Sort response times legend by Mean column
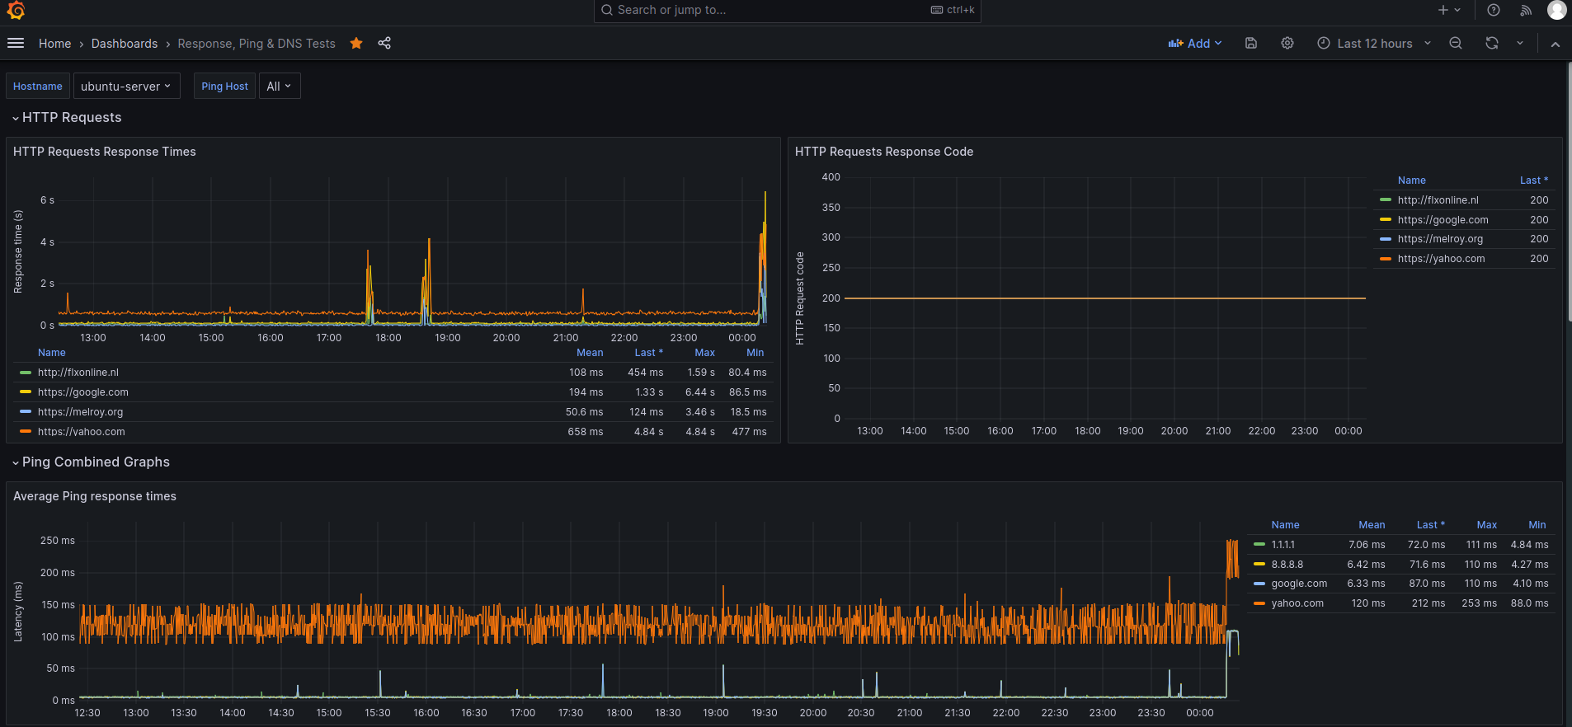 [x=590, y=353]
